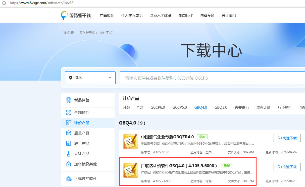This screenshot has width=305, height=187.
Task: Select the GBQ4.0 category filter
Action: click(x=201, y=107)
